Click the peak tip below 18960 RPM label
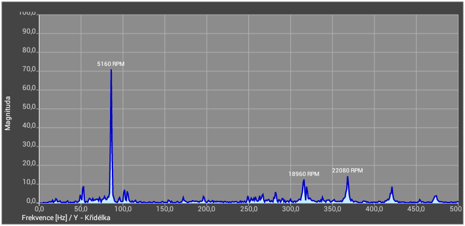 click(x=304, y=181)
